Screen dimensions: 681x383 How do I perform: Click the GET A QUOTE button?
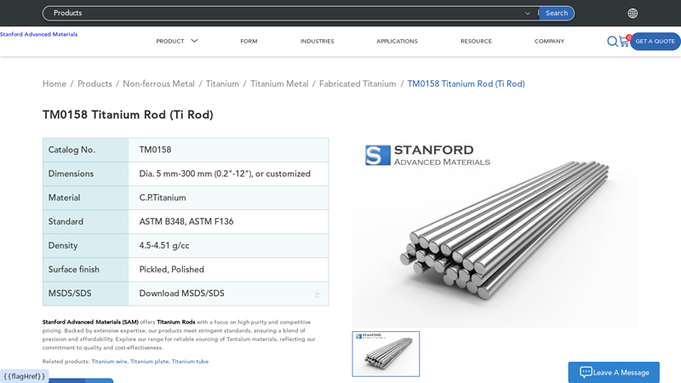pos(655,41)
